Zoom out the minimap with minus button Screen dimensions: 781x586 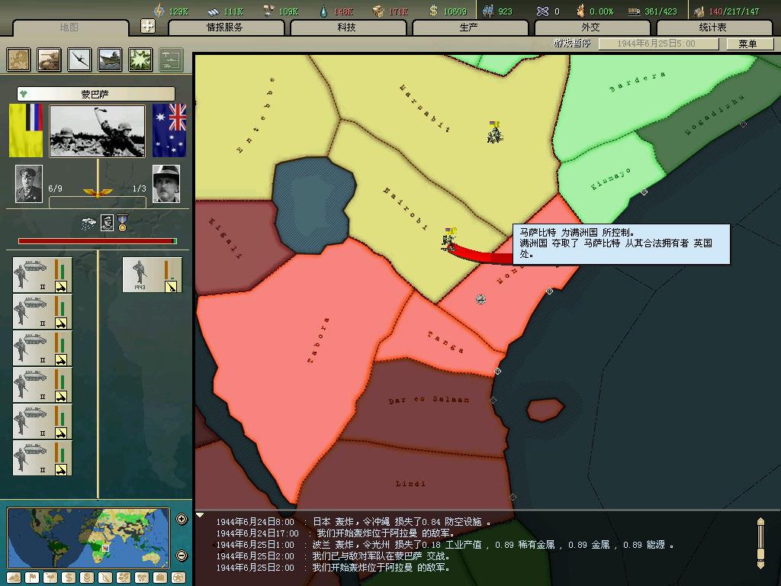click(182, 555)
